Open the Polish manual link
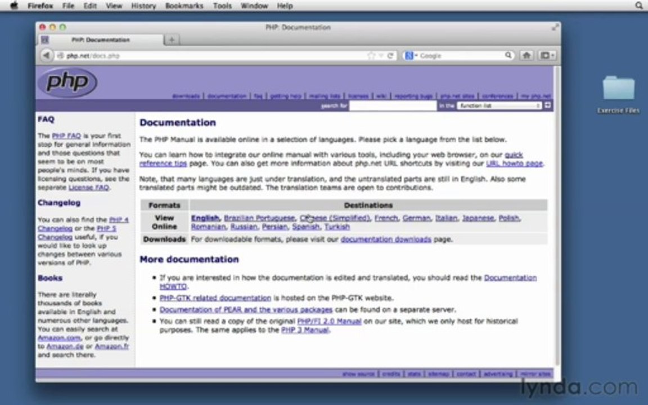648x405 pixels. pyautogui.click(x=508, y=218)
